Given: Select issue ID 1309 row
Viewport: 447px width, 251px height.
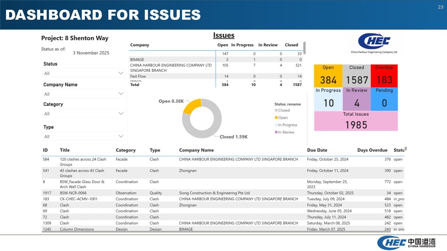Looking at the screenshot, I should pyautogui.click(x=223, y=223).
